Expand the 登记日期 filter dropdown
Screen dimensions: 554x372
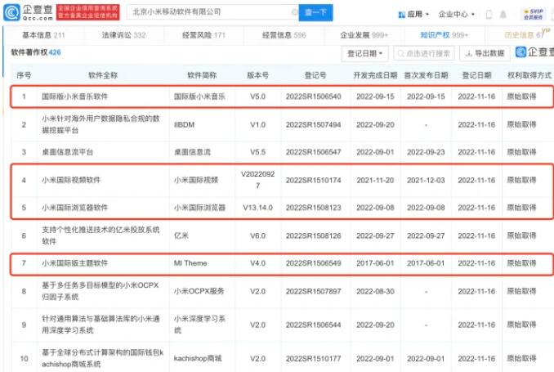pos(364,54)
